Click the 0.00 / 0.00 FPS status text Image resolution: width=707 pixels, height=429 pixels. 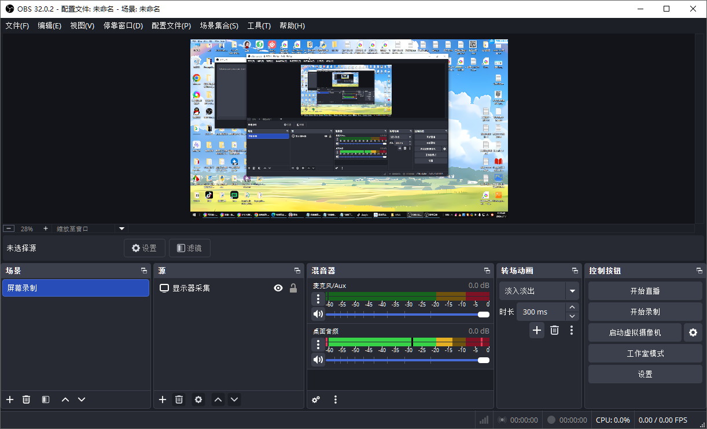[x=663, y=420]
